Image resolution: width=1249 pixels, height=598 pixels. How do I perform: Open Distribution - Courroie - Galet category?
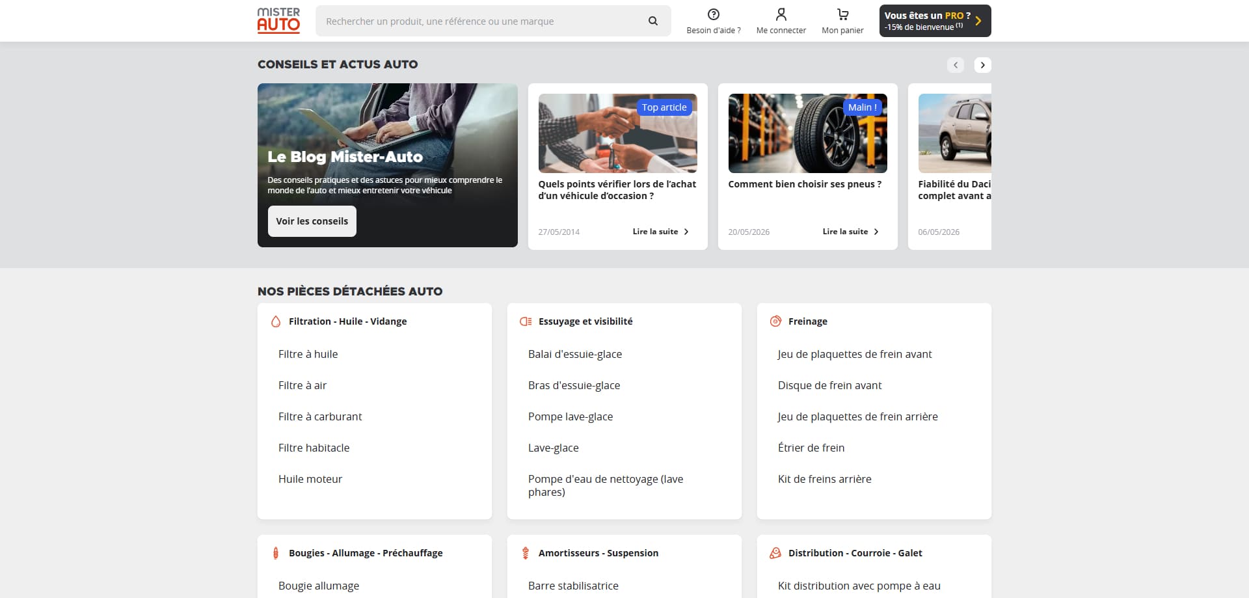855,553
